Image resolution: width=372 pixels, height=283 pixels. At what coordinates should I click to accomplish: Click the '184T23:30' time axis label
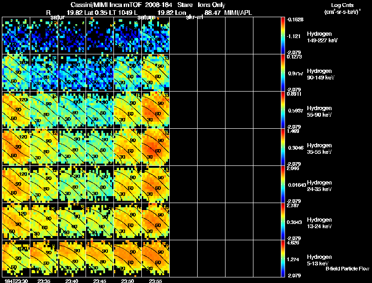tap(16, 281)
